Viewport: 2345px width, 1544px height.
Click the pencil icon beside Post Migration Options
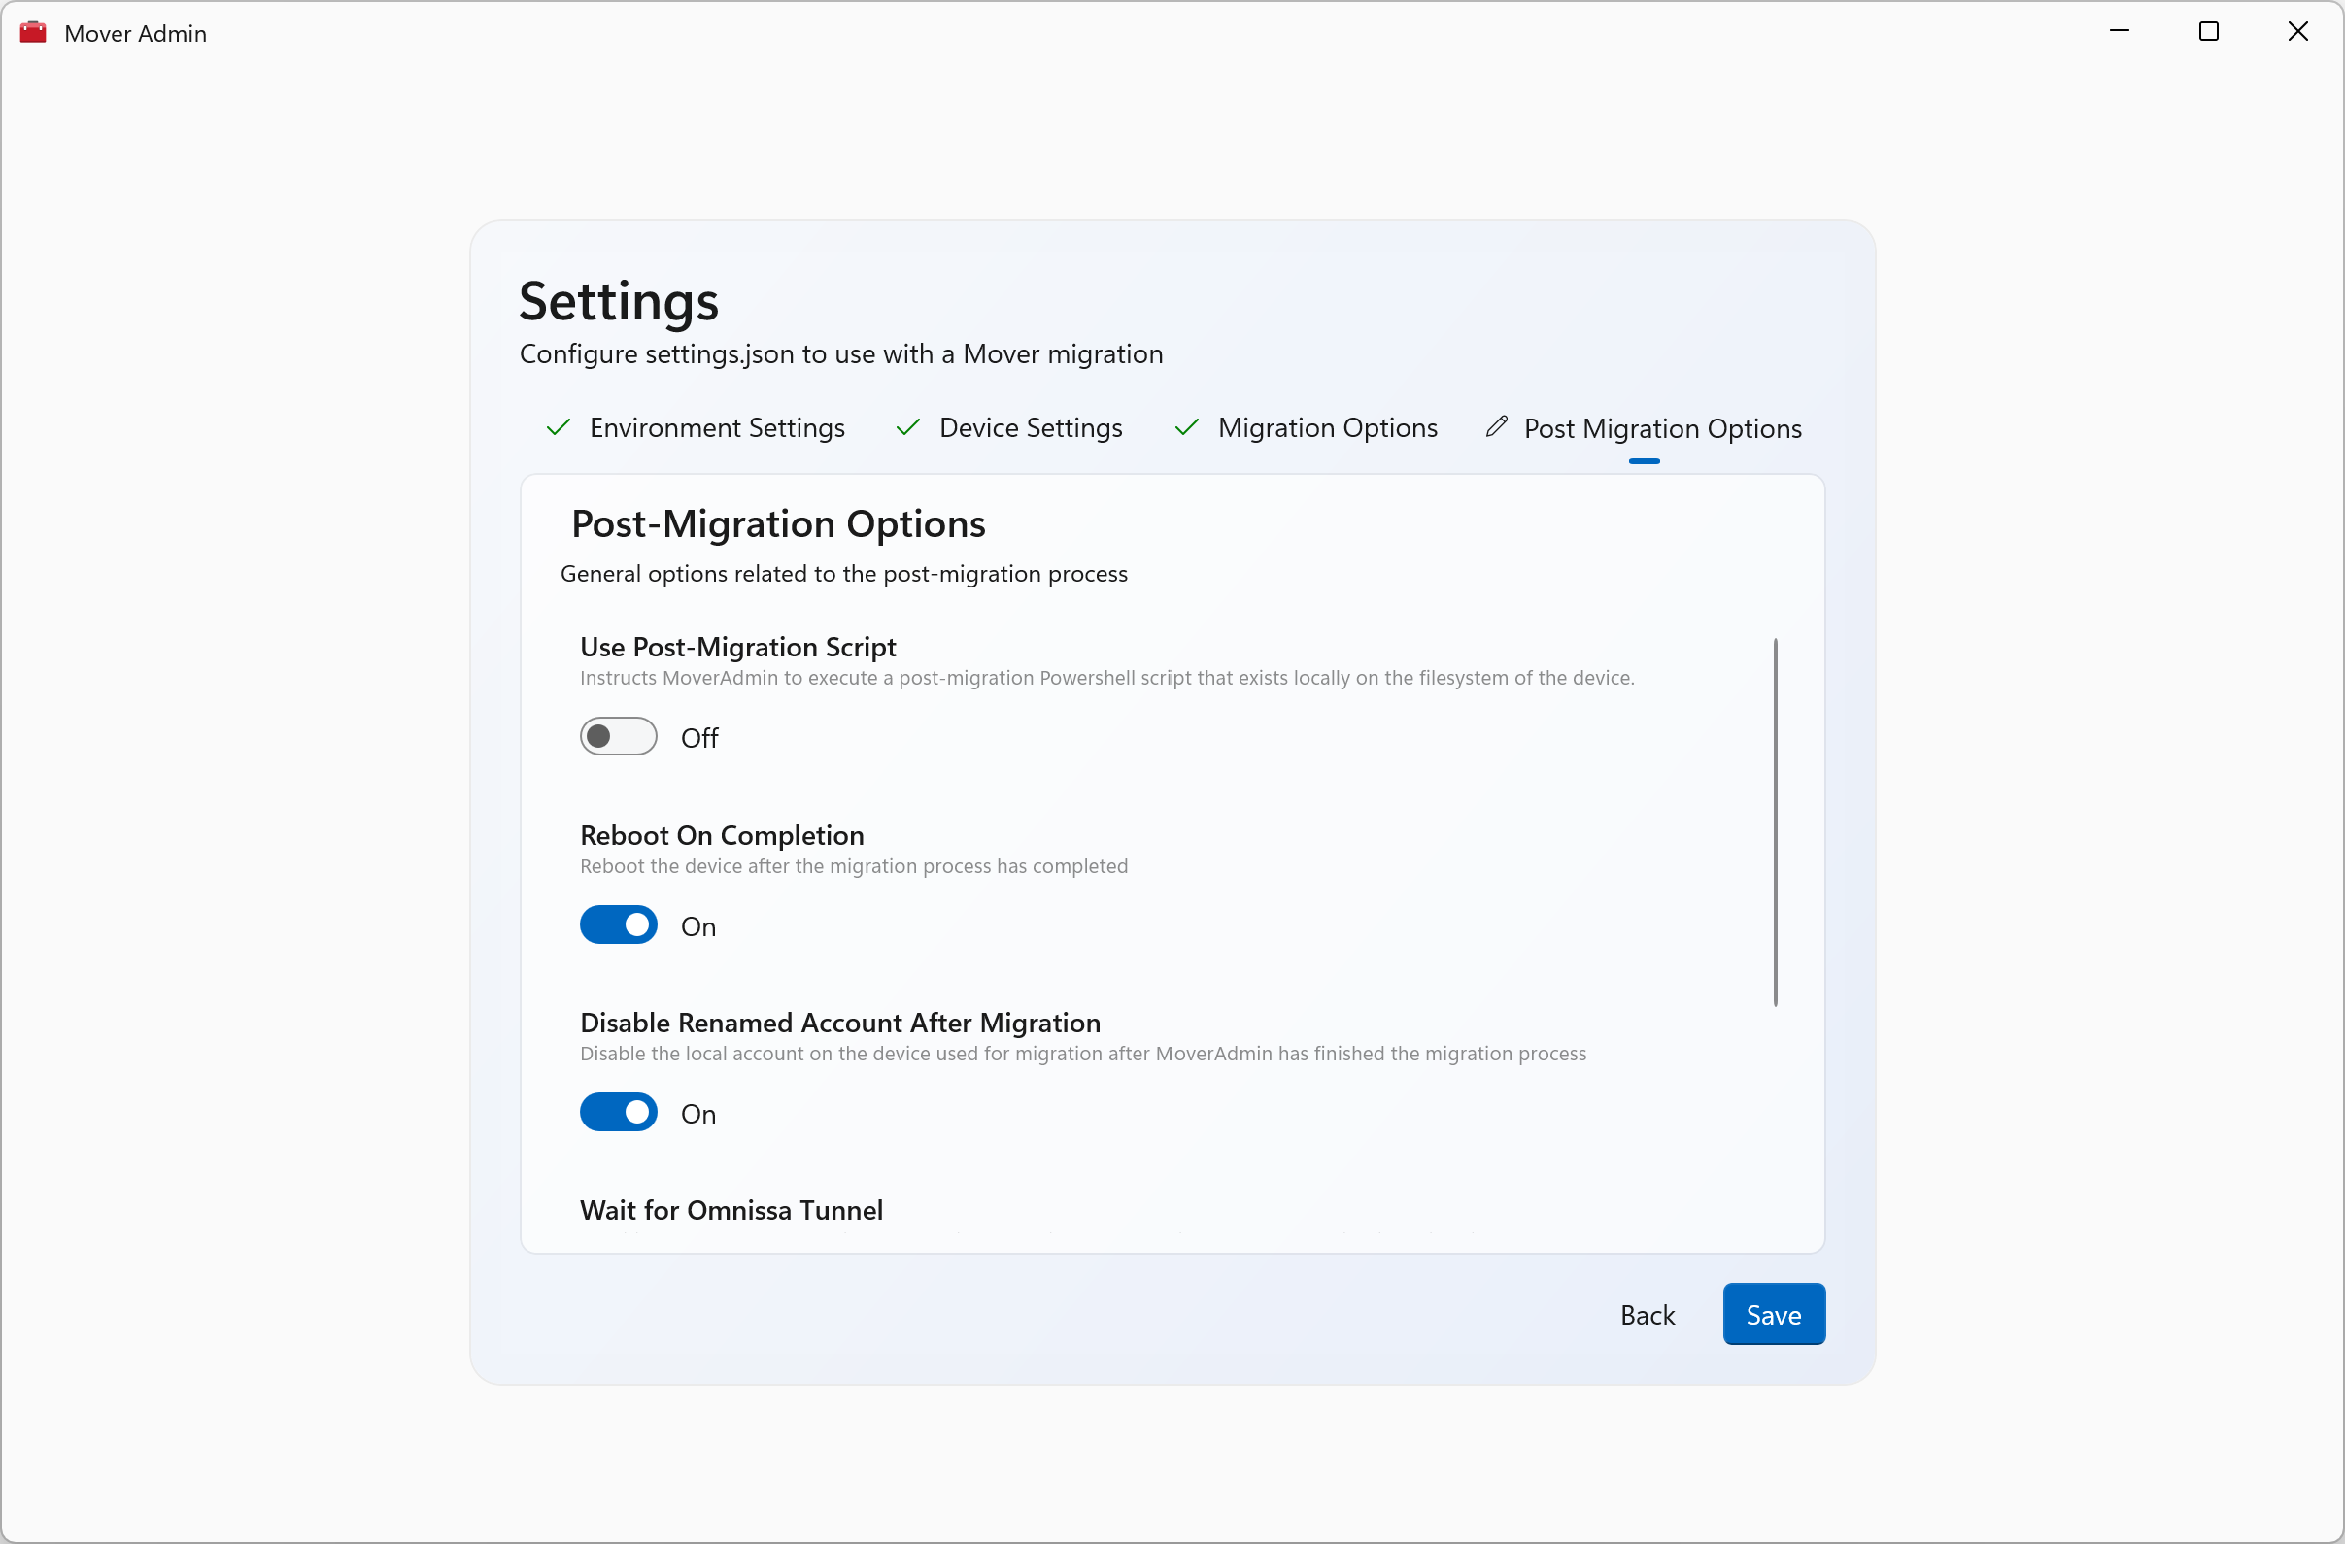pos(1496,426)
